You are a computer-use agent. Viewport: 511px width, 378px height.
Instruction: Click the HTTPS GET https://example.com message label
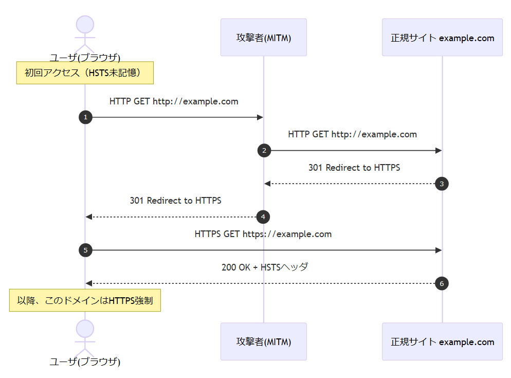[263, 234]
